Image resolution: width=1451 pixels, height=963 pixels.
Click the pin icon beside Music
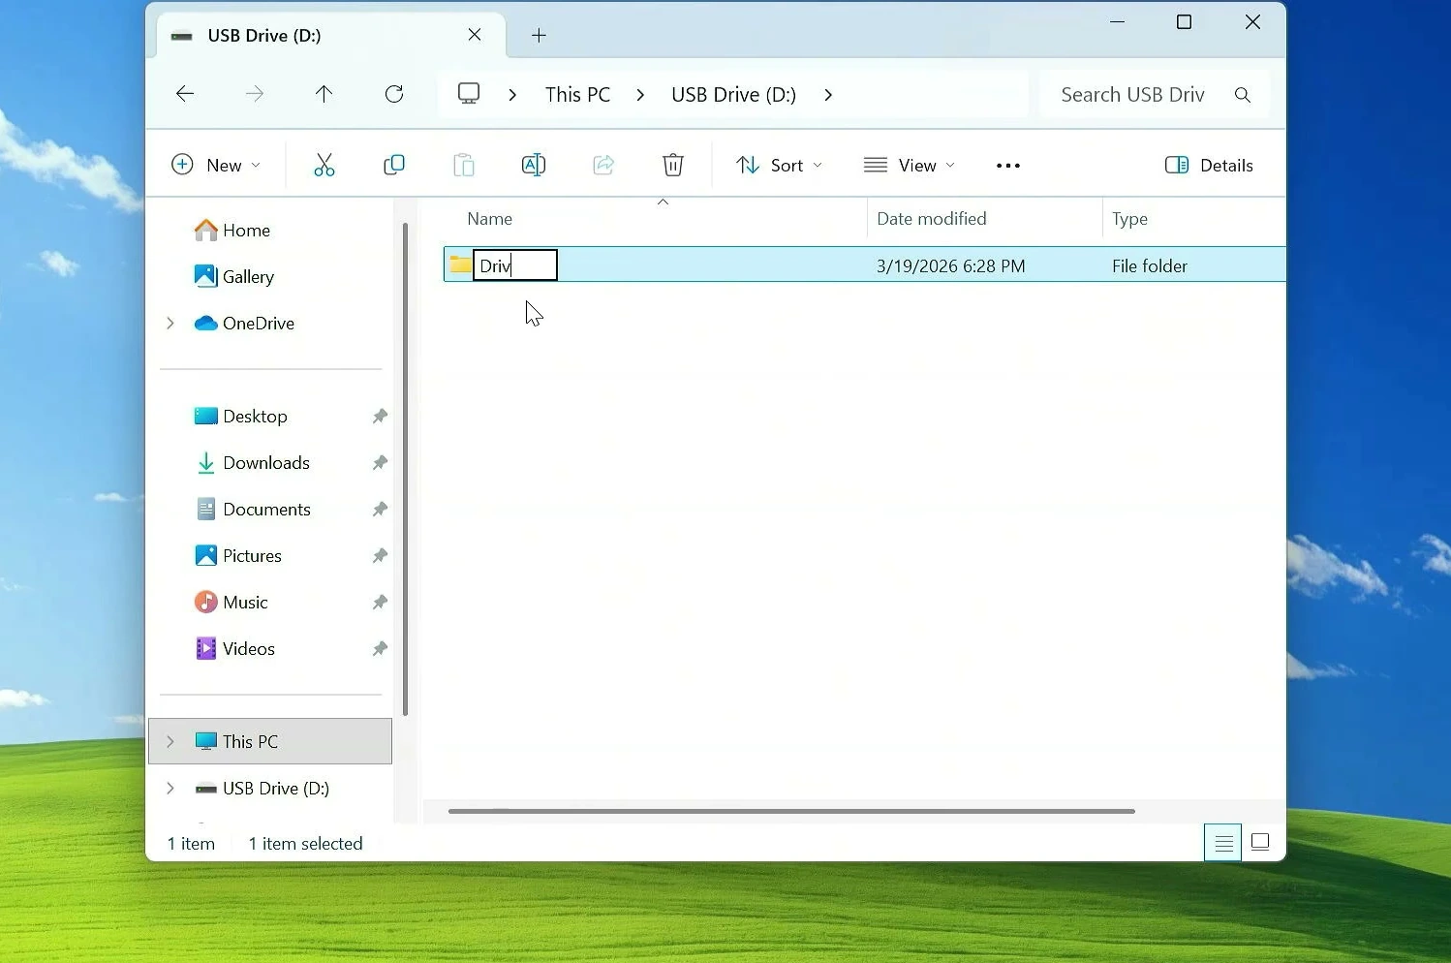click(380, 602)
